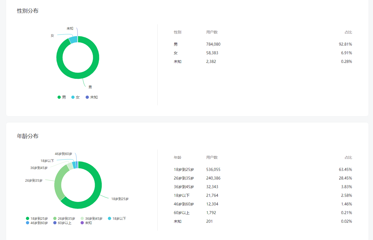373x240 pixels.
Task: Click the user count 201
Action: pos(209,221)
